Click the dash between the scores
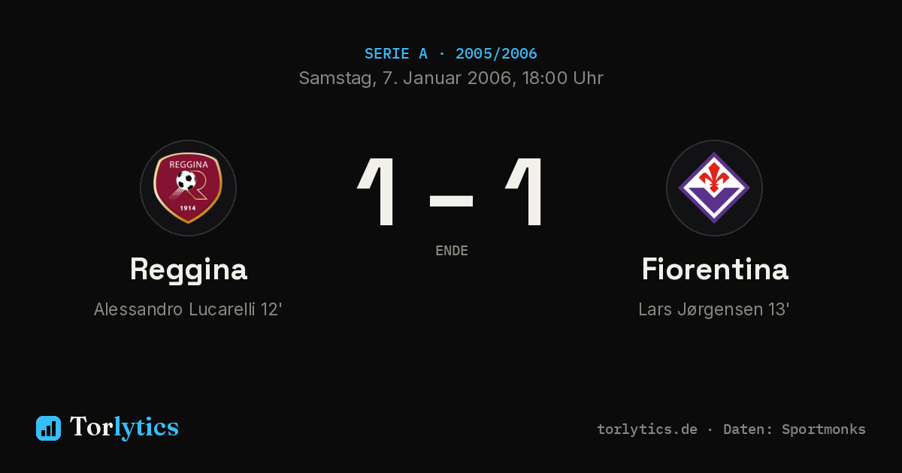Viewport: 902px width, 473px height. click(x=451, y=200)
